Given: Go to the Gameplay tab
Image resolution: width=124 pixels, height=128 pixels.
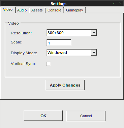Looking at the screenshot, I should point(75,10).
